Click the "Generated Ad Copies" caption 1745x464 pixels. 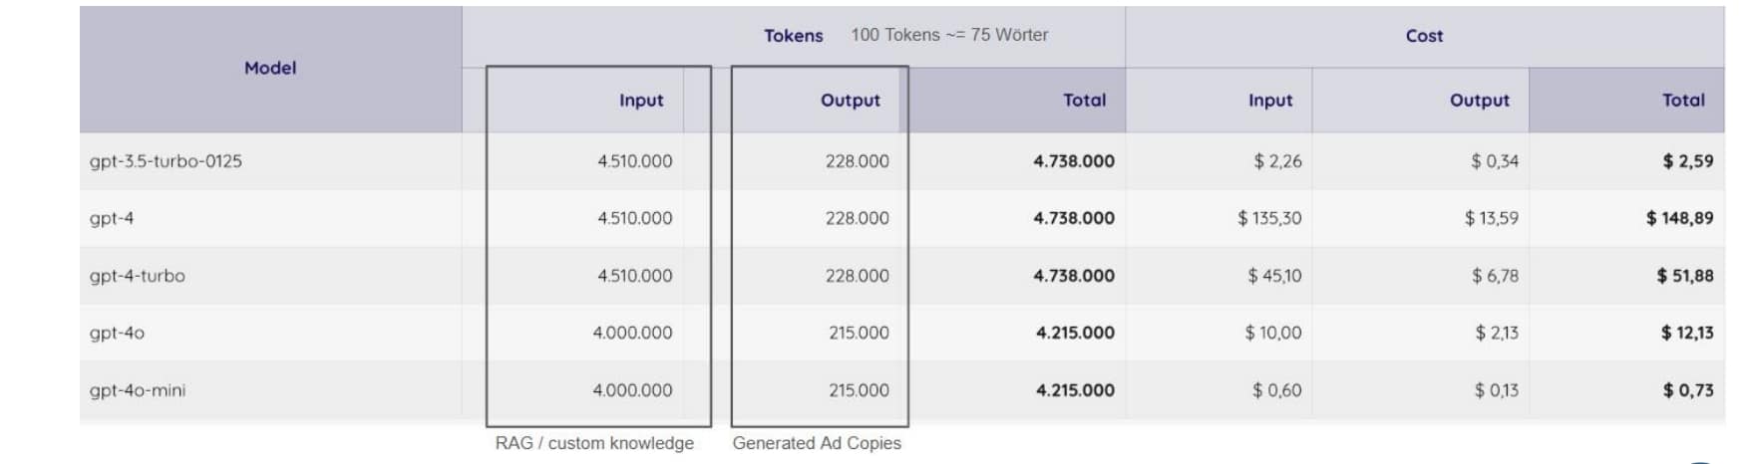click(x=817, y=443)
